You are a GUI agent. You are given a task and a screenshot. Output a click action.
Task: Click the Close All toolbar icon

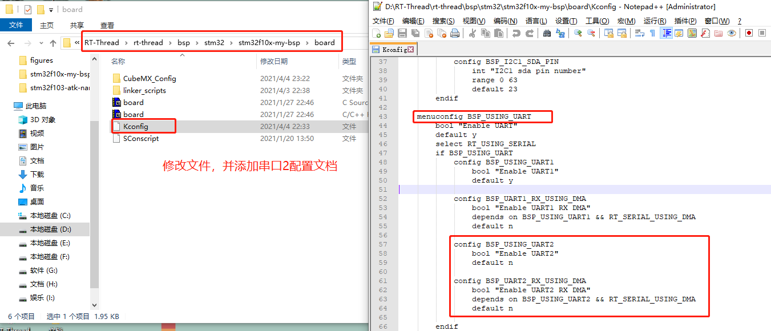click(441, 34)
